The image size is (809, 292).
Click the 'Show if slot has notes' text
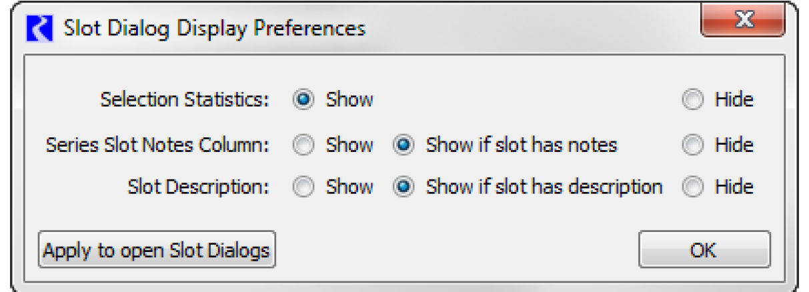[x=522, y=145]
